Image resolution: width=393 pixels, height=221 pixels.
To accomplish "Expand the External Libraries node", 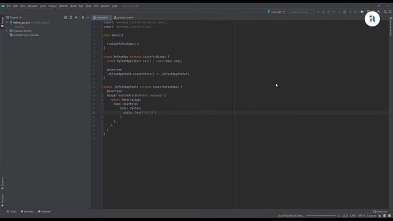I will click(x=7, y=31).
